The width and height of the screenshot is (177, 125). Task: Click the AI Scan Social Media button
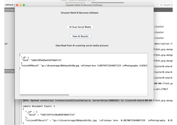point(80,27)
